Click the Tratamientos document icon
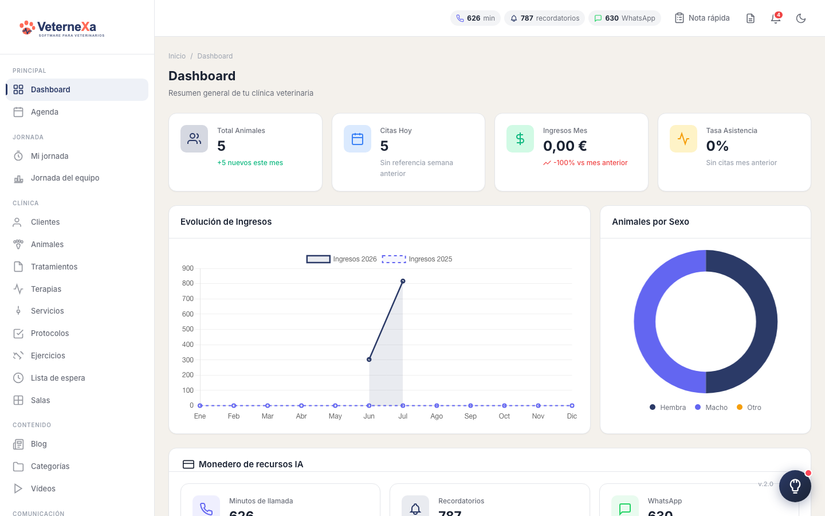 [x=18, y=267]
